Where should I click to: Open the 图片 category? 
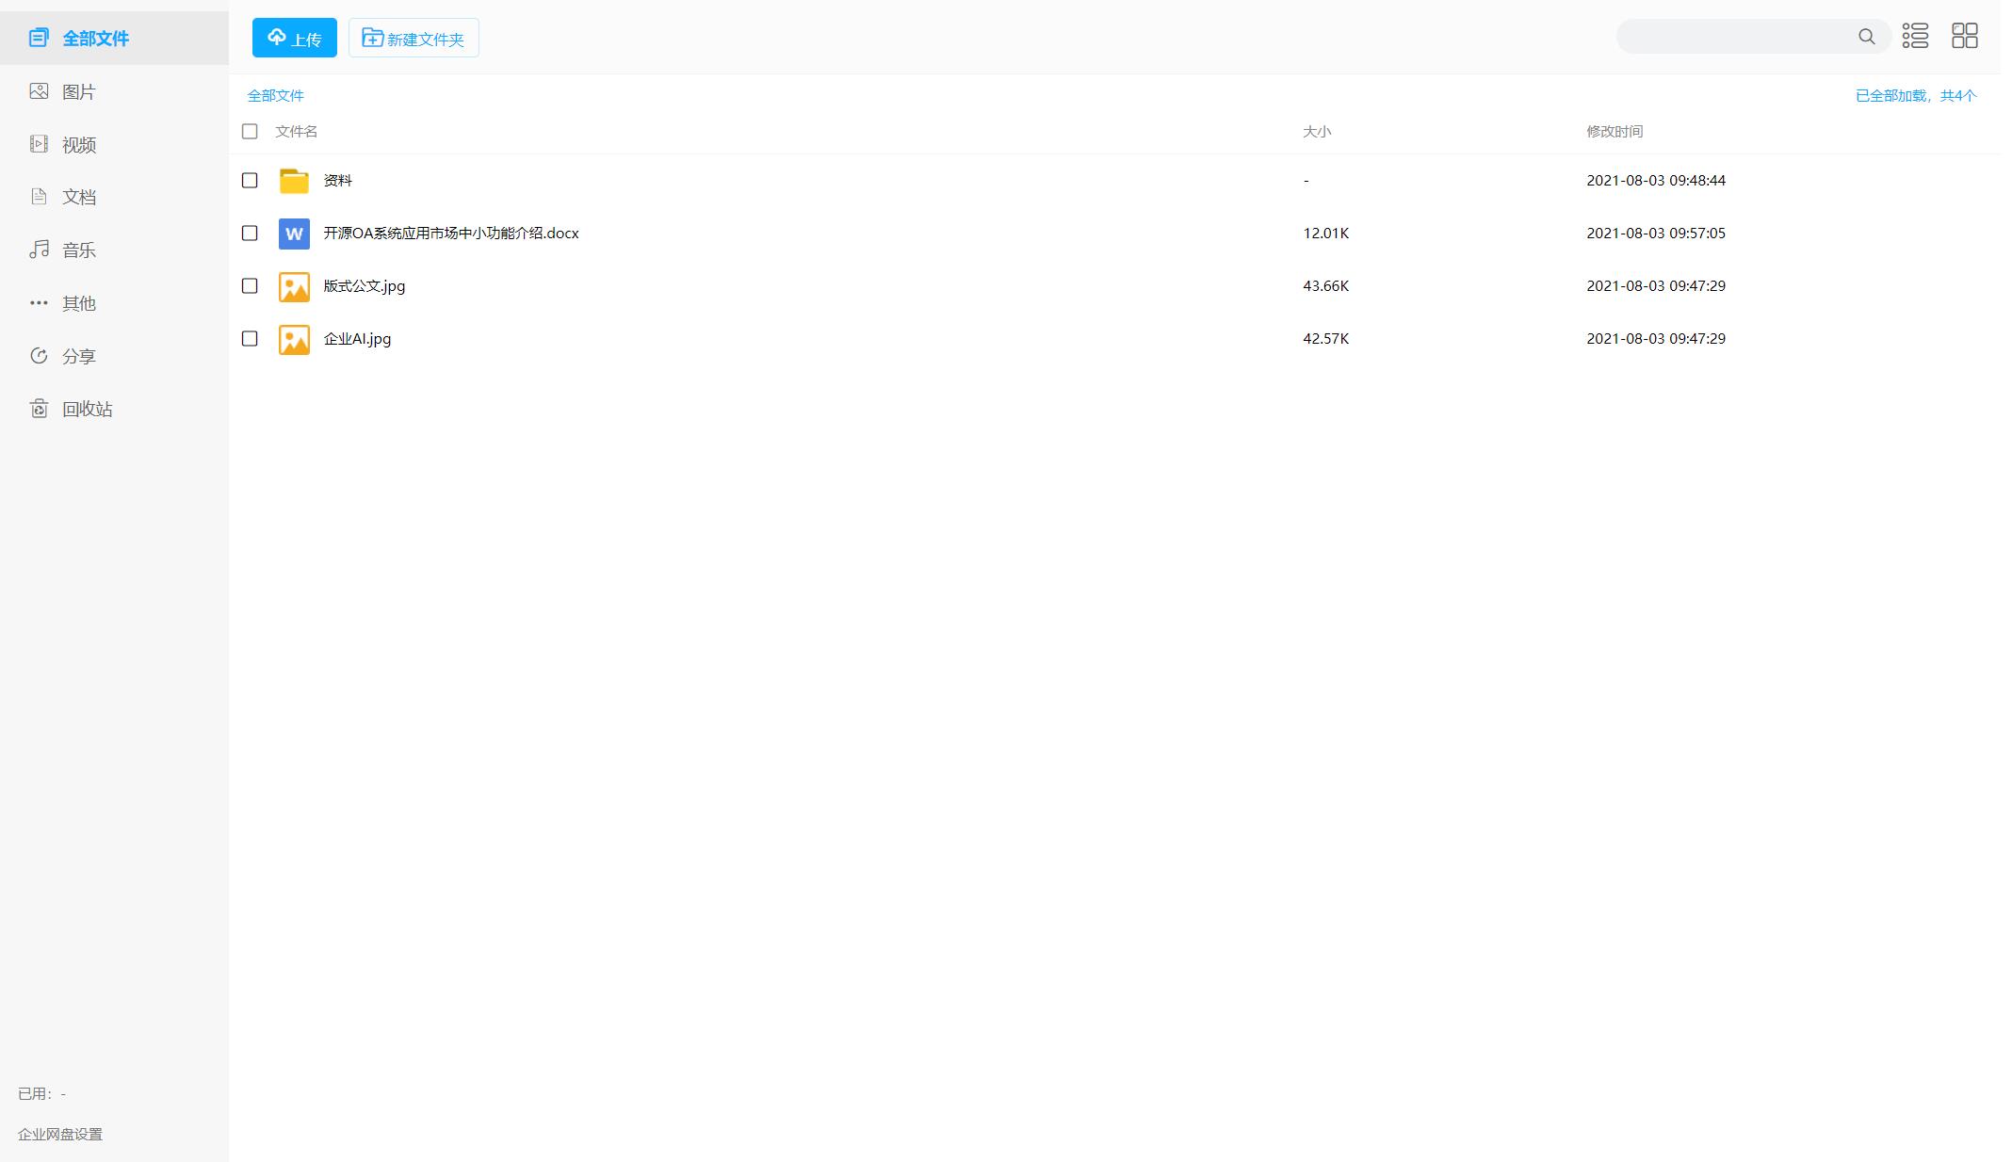tap(114, 91)
